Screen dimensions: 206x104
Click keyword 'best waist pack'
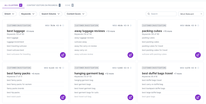tap(14, 97)
